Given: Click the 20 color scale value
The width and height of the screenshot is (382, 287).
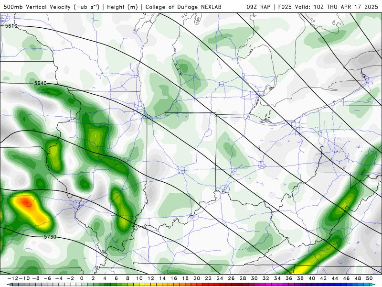Looking at the screenshot, I should 197,278.
